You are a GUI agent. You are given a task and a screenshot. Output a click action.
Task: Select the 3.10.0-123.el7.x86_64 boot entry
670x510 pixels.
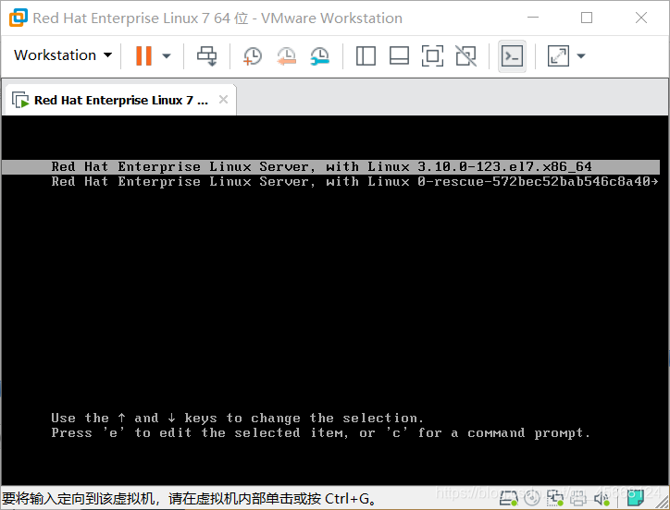tap(330, 167)
